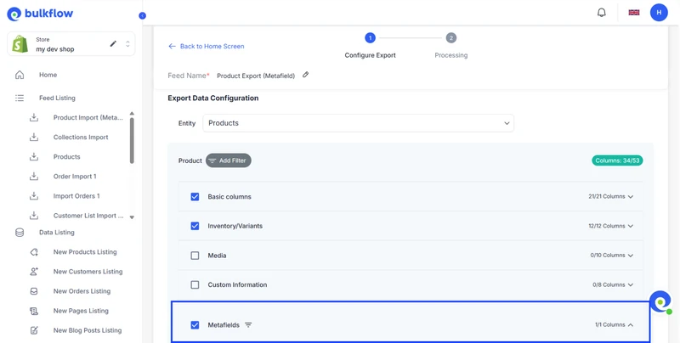This screenshot has width=680, height=343.
Task: Collapse Metafields 1/1 Columns chevron
Action: tap(631, 325)
